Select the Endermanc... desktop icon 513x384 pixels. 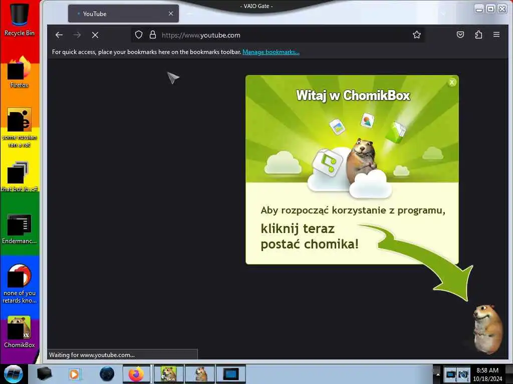click(20, 229)
